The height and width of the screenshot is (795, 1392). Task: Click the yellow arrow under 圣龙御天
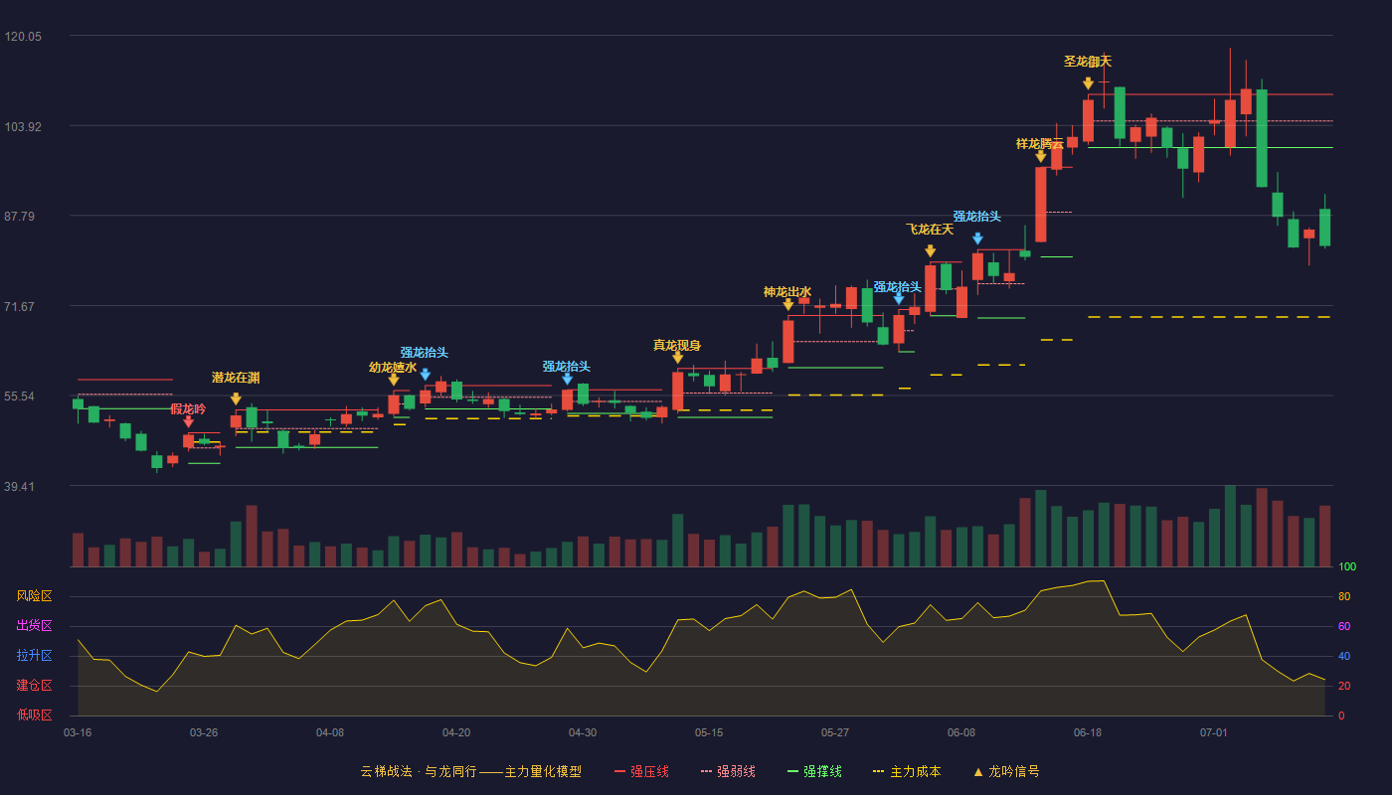1088,83
